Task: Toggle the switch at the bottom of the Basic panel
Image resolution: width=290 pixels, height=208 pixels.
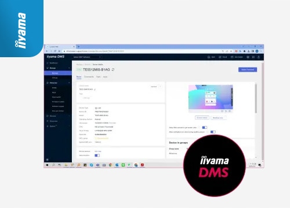Action: [x=97, y=155]
